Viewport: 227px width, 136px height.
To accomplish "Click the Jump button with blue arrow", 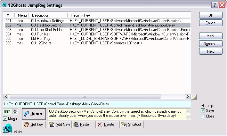I will (x=34, y=114).
